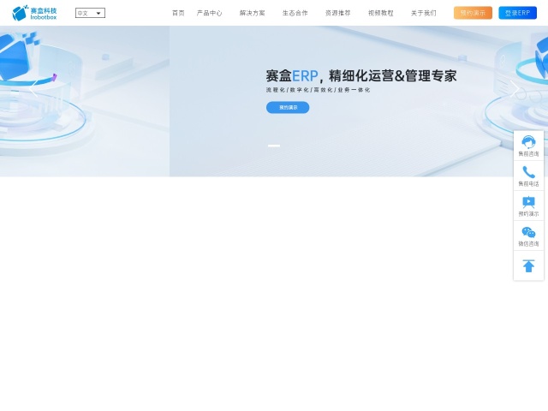Open the 解决方案 menu
This screenshot has width=548, height=411.
pos(253,13)
